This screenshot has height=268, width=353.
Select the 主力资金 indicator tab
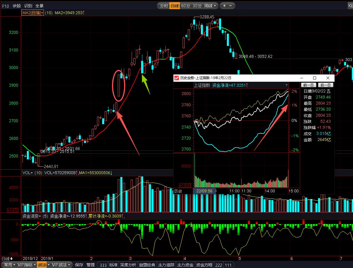[185, 265]
